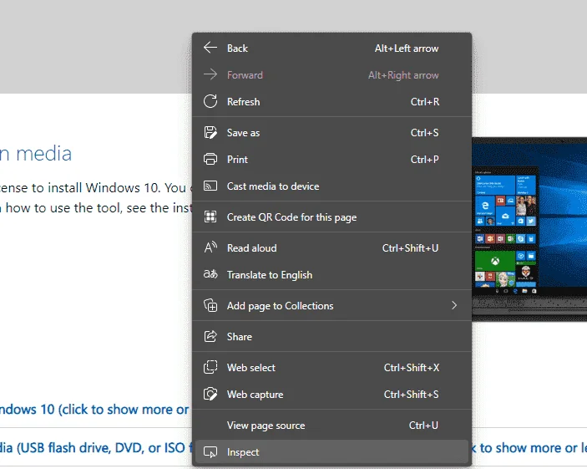Choose Cast media to device
This screenshot has height=469, width=587.
[331, 186]
